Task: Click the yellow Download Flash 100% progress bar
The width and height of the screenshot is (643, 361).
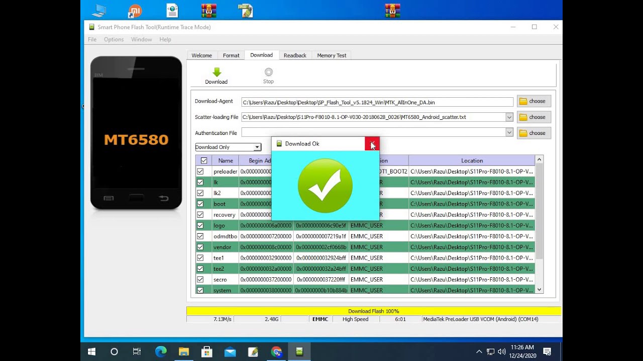Action: 374,311
